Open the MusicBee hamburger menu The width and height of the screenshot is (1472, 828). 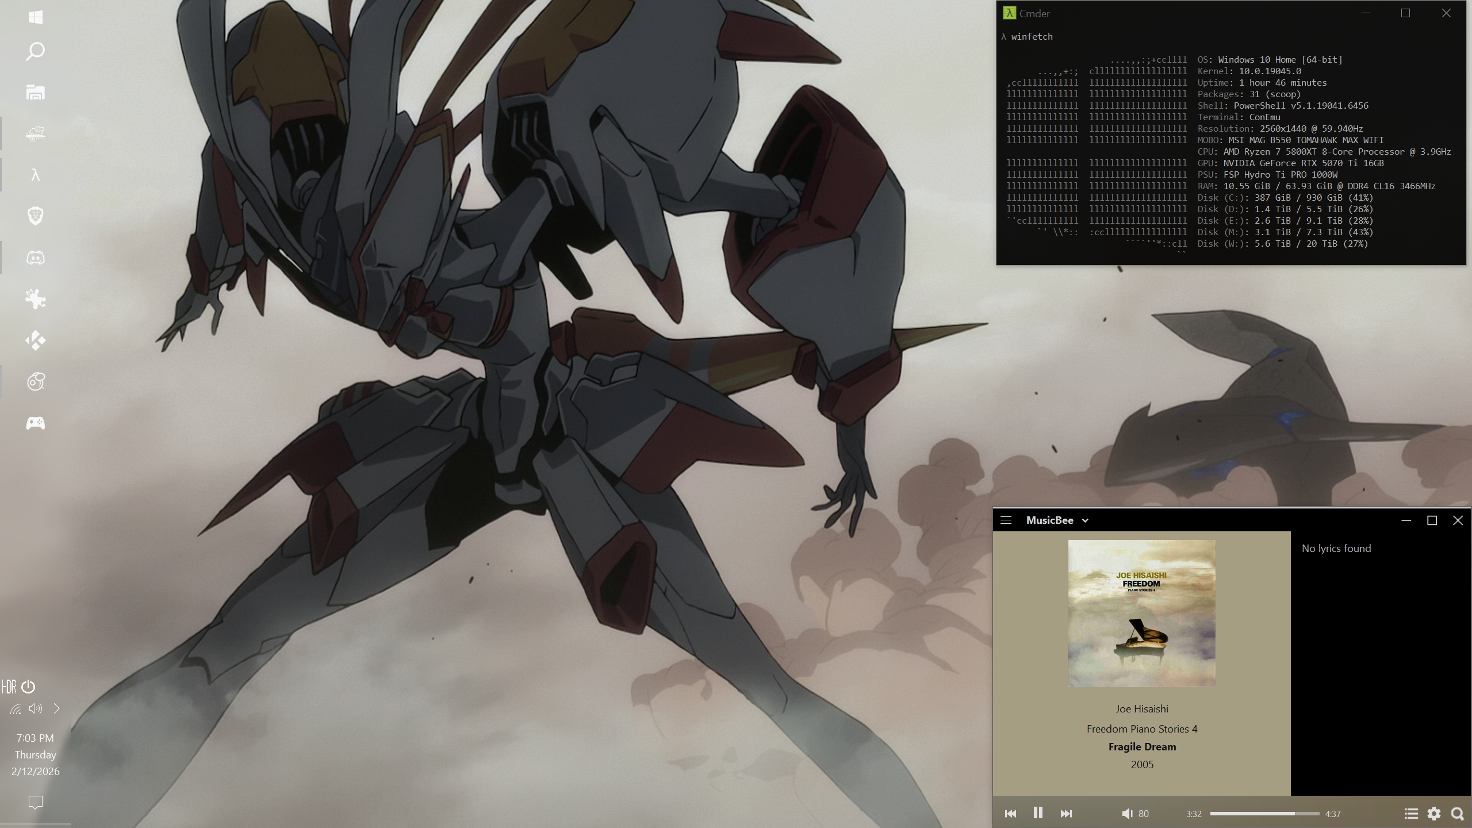(1006, 520)
